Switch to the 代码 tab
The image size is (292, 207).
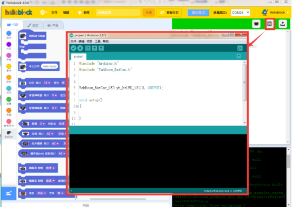(13, 25)
